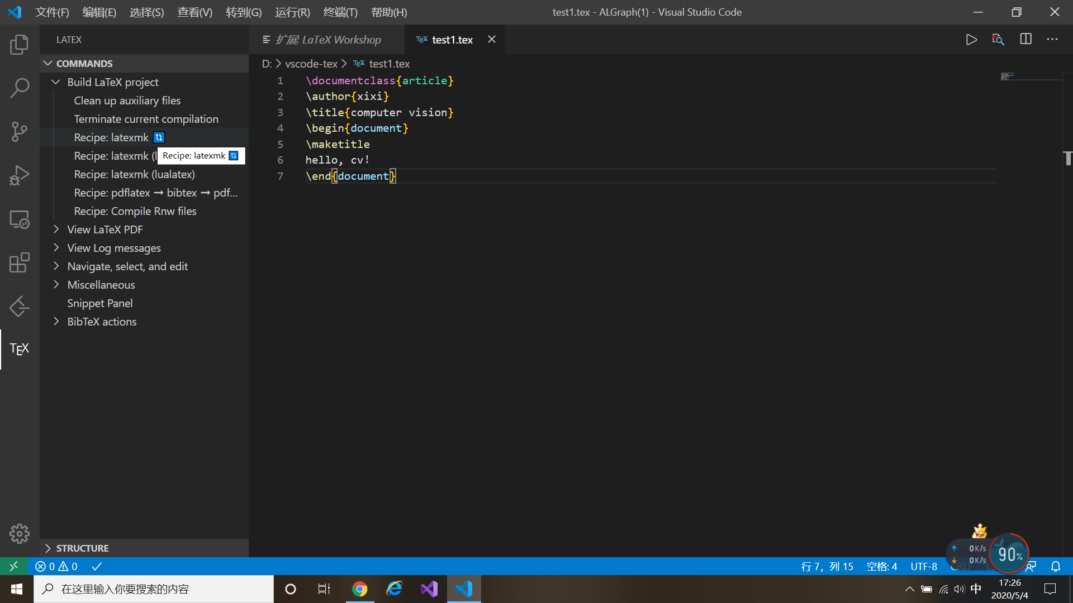The width and height of the screenshot is (1073, 603).
Task: Open the Source Control view
Action: pos(19,132)
